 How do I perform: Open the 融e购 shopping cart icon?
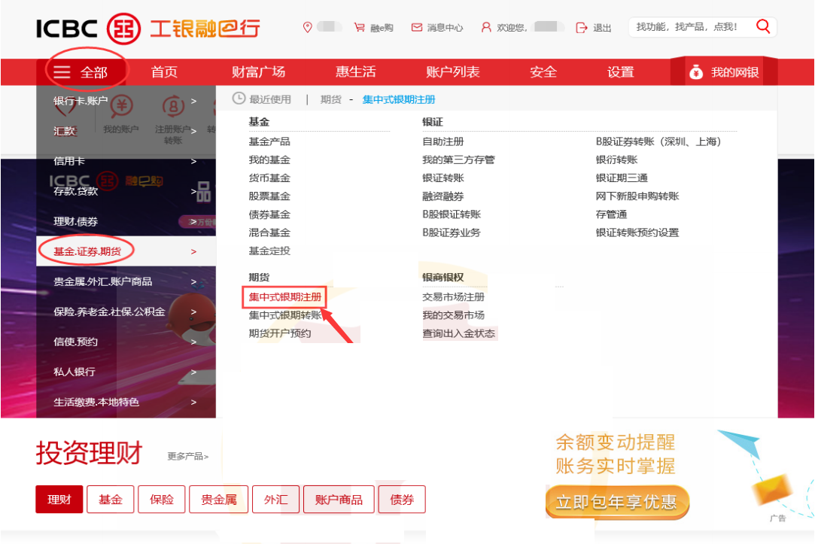tap(360, 28)
